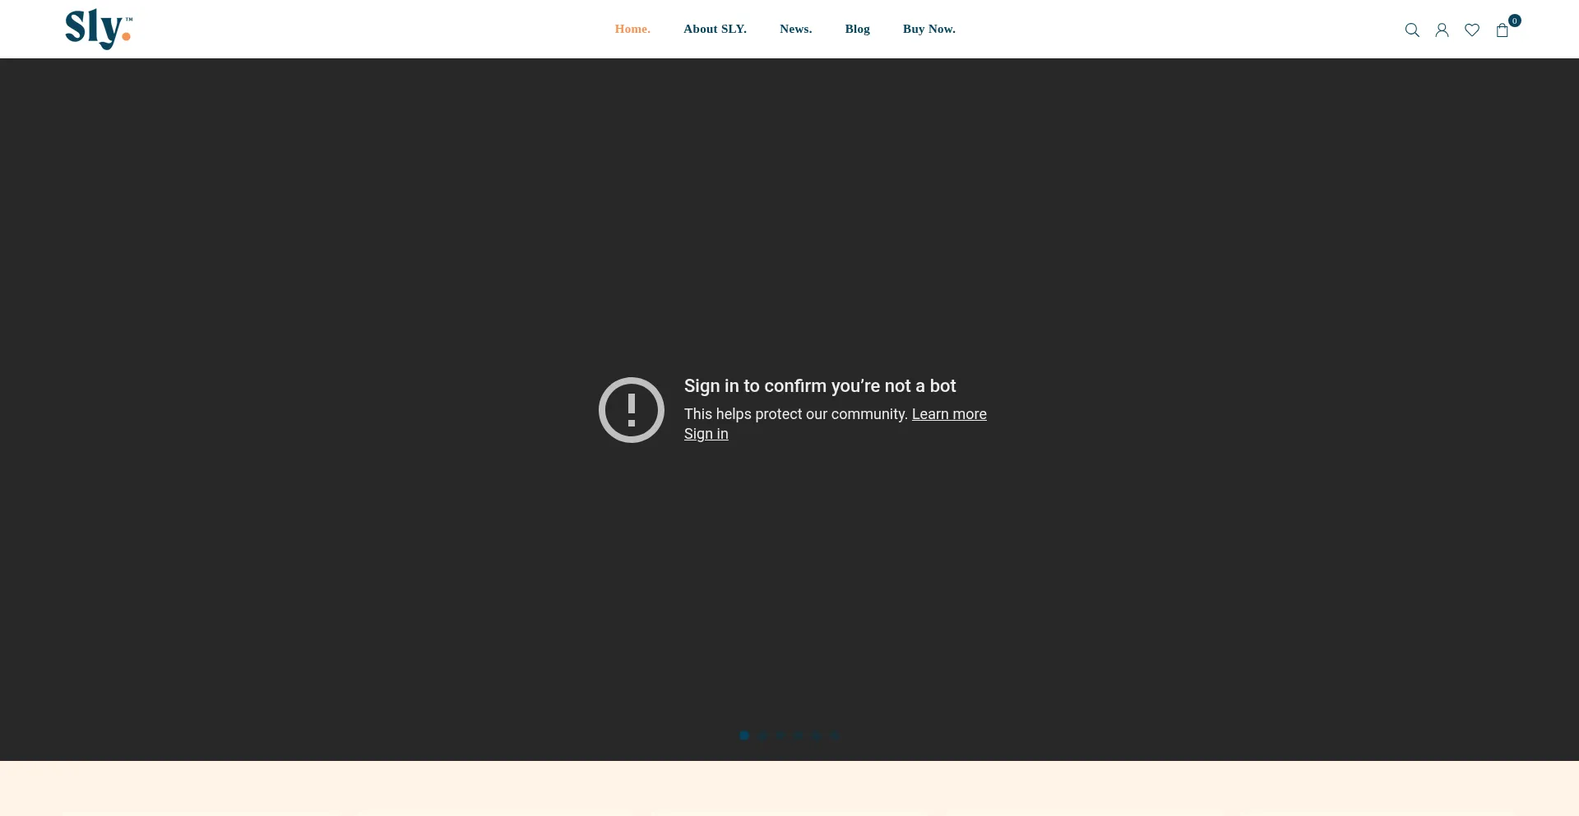The image size is (1579, 816).
Task: Select the third slider pagination dot
Action: (780, 735)
